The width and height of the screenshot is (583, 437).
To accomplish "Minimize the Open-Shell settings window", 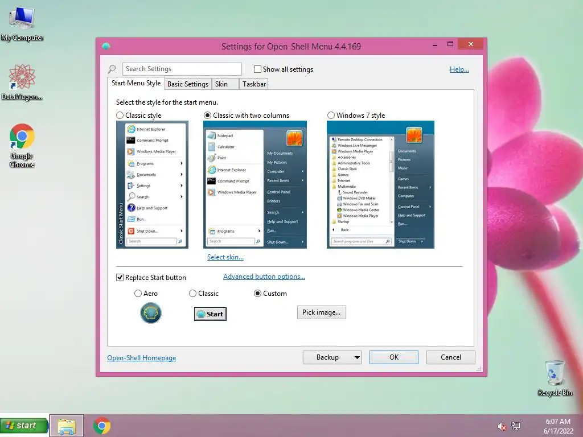I will point(435,45).
